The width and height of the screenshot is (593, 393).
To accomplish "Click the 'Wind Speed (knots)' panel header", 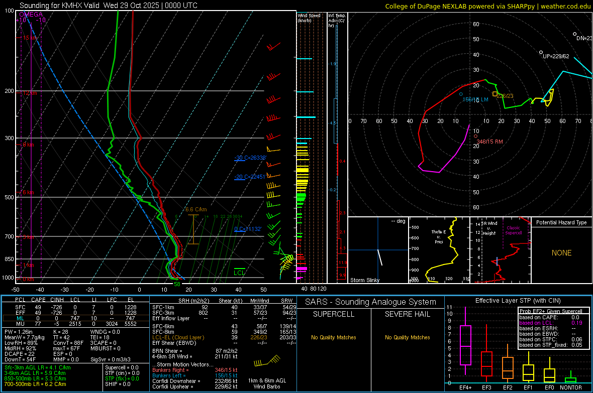I will [309, 18].
